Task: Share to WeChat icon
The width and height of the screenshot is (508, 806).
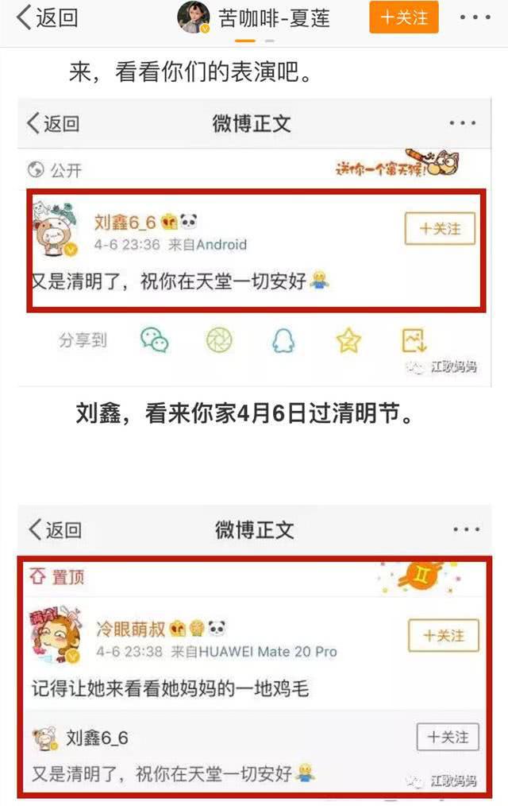Action: tap(155, 339)
